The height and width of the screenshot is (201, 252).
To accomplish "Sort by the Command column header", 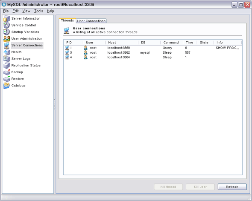I will 172,43.
